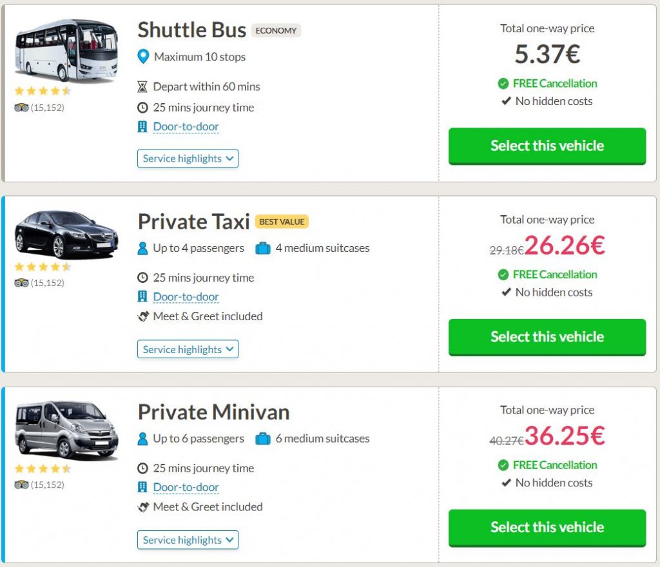Click the ECONOMY badge next to Shuttle Bus
The width and height of the screenshot is (660, 567).
click(x=276, y=30)
